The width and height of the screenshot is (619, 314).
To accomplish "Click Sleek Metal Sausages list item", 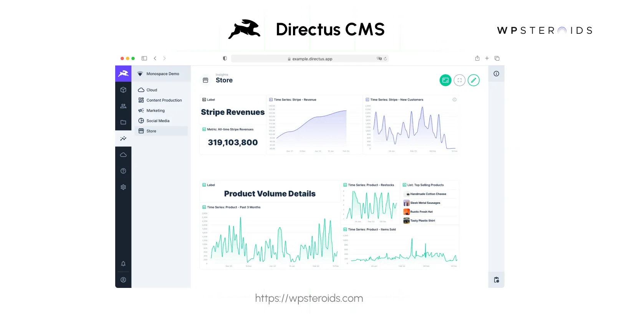I will pyautogui.click(x=429, y=203).
